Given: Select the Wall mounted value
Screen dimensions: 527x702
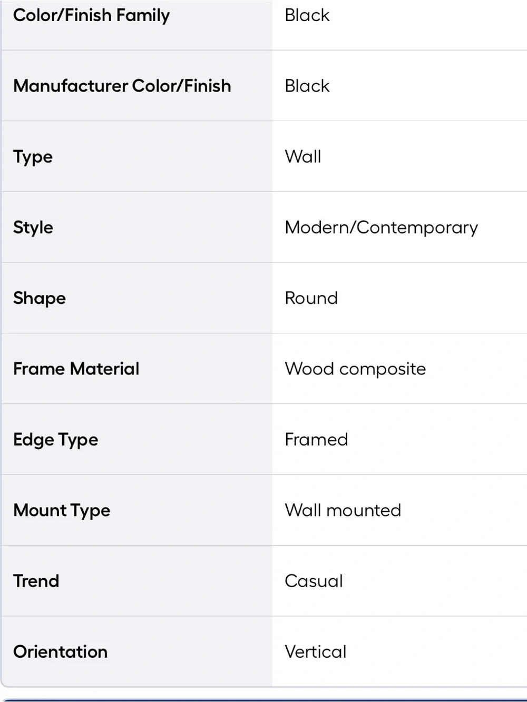Looking at the screenshot, I should click(x=343, y=510).
